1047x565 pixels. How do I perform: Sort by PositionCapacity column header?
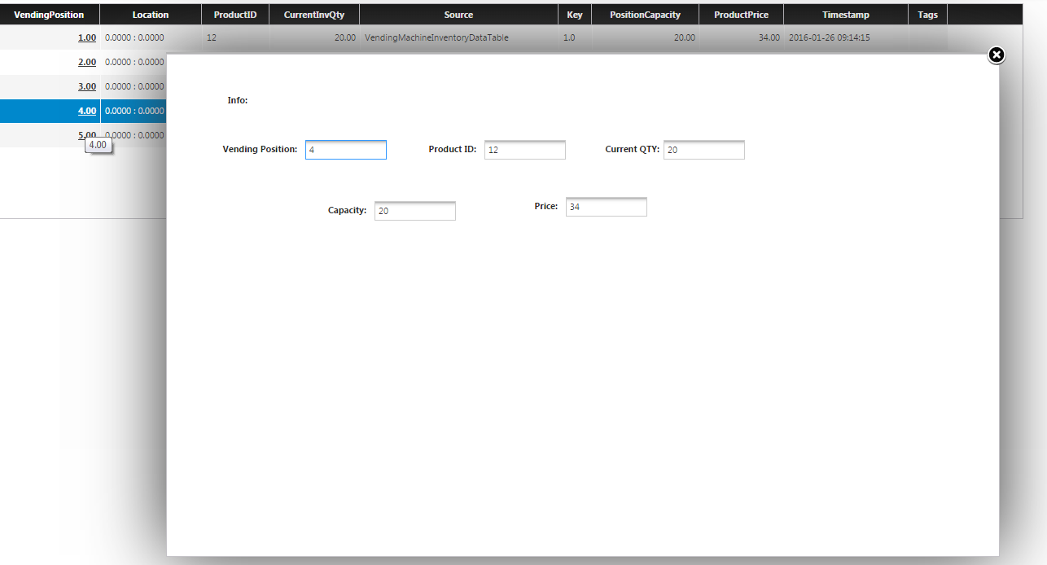(645, 15)
